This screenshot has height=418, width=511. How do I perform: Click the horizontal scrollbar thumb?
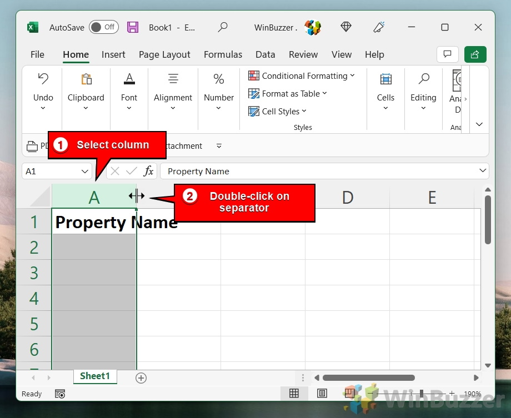click(x=369, y=377)
